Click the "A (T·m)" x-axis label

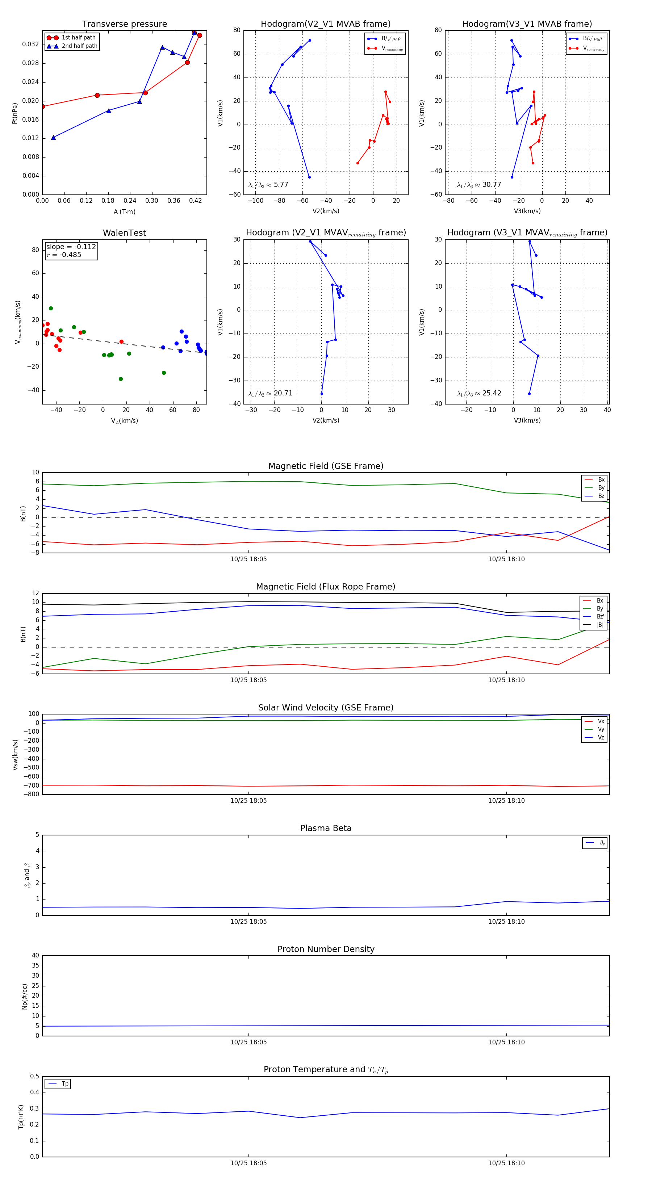coord(124,211)
